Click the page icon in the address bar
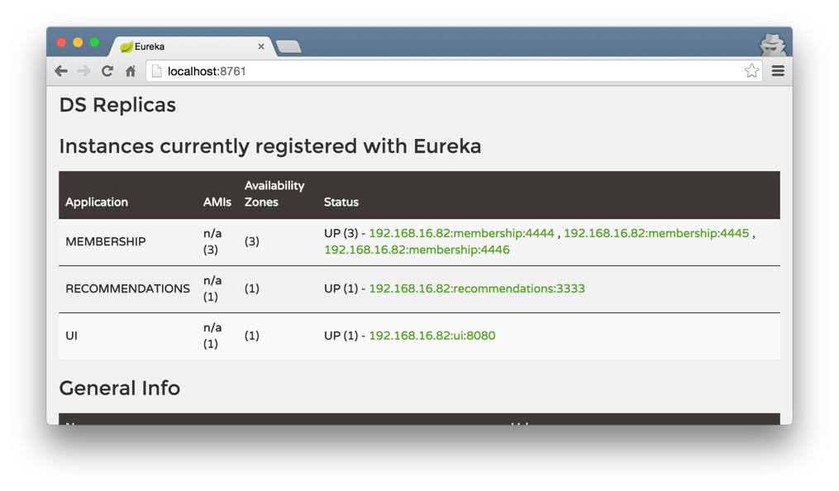The image size is (839, 491). pos(156,71)
